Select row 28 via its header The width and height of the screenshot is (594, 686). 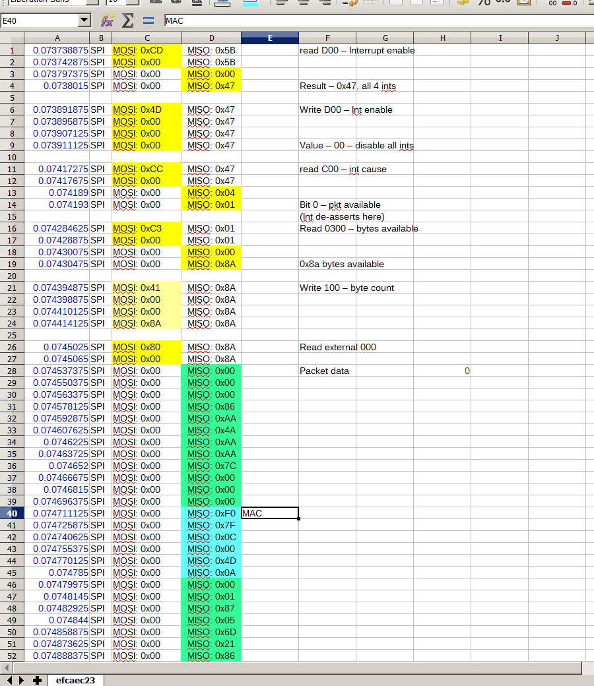(12, 371)
